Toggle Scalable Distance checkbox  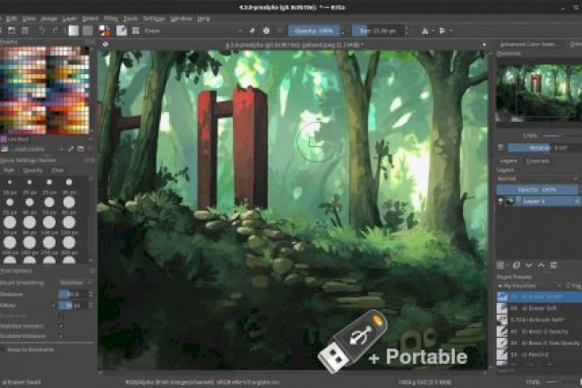pos(61,337)
